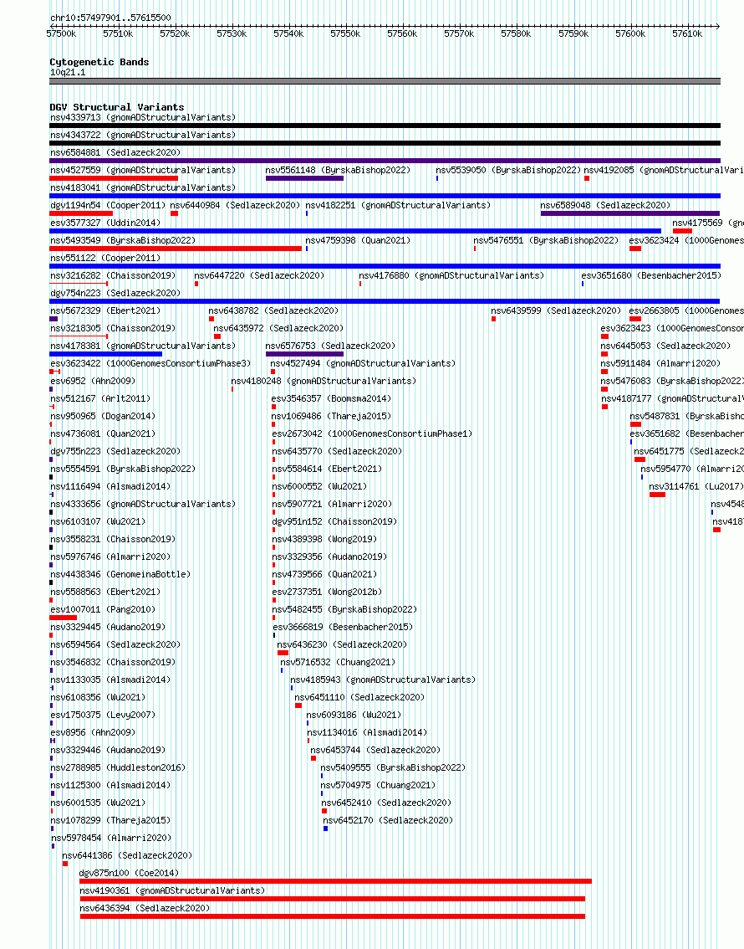Click nsv6451775 variant label

click(x=688, y=451)
